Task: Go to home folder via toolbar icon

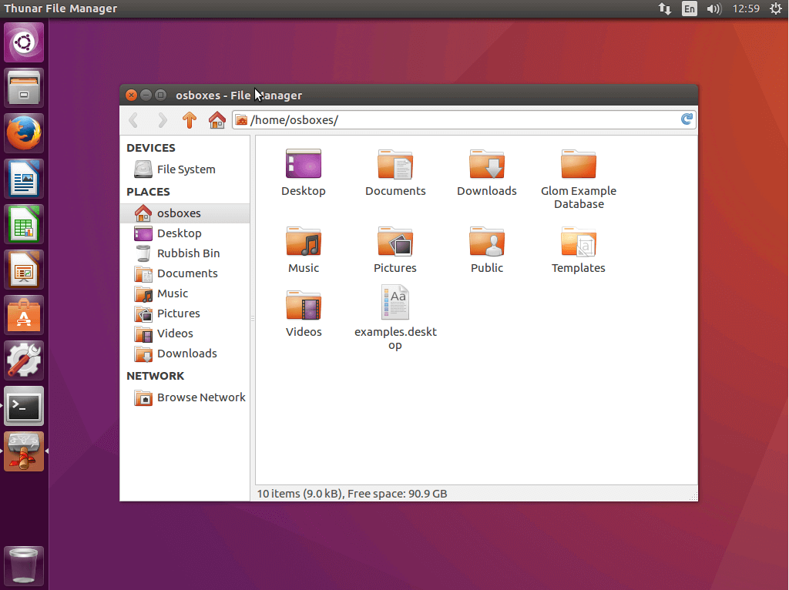Action: (x=217, y=120)
